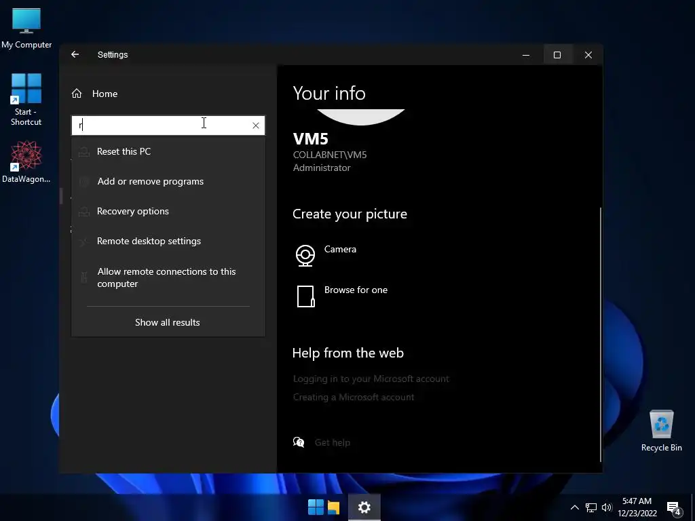Show all results for the search
695x521 pixels.
coord(168,322)
